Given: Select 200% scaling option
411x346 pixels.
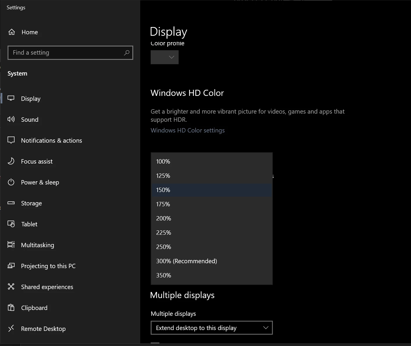Looking at the screenshot, I should pos(212,218).
